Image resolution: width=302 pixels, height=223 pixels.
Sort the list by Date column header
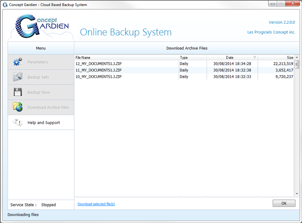click(230, 58)
